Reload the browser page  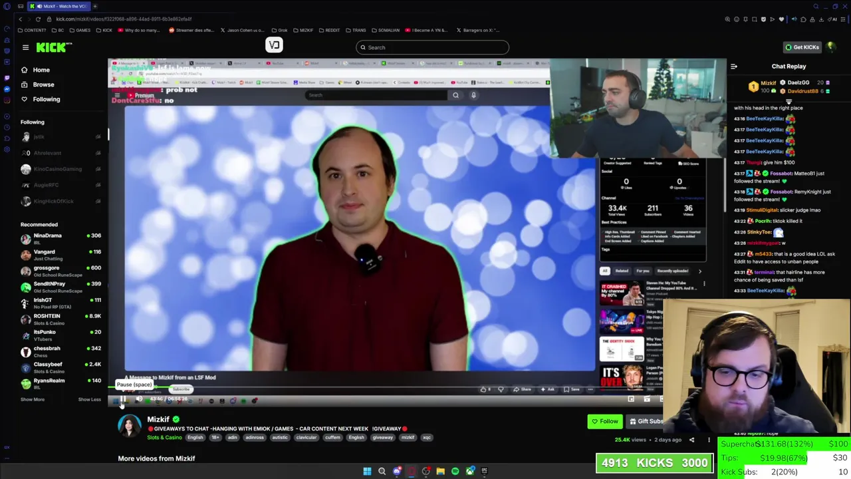pos(38,19)
